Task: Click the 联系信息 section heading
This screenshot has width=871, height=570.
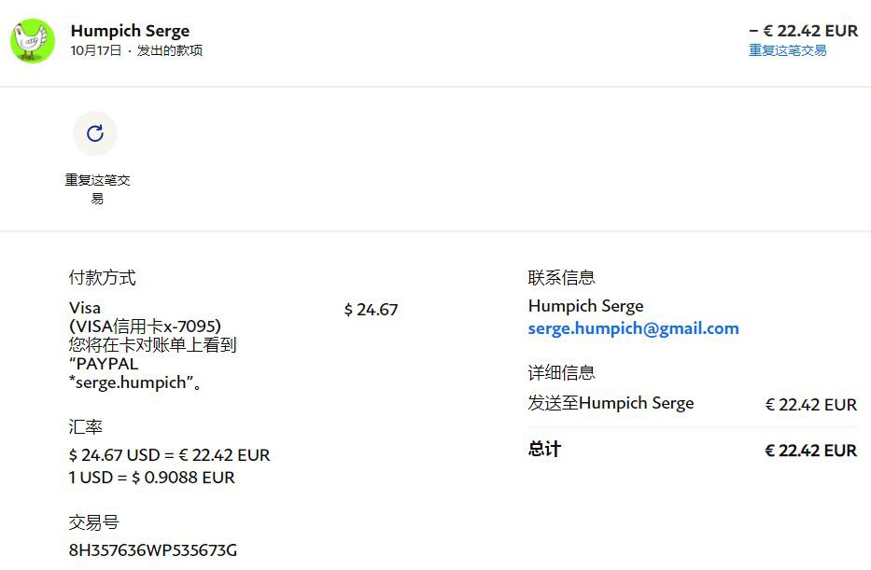Action: click(562, 277)
